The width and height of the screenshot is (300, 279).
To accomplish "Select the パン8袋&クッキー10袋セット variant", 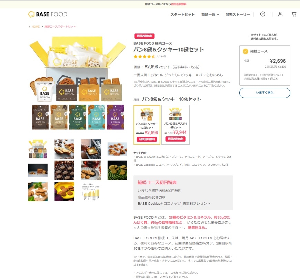I will [147, 125].
